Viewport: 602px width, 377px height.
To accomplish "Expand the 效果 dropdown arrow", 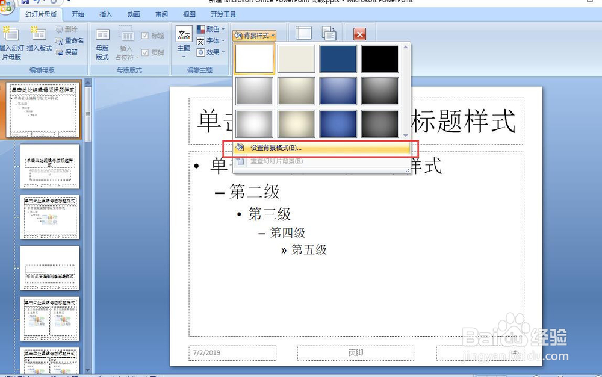I will 223,52.
